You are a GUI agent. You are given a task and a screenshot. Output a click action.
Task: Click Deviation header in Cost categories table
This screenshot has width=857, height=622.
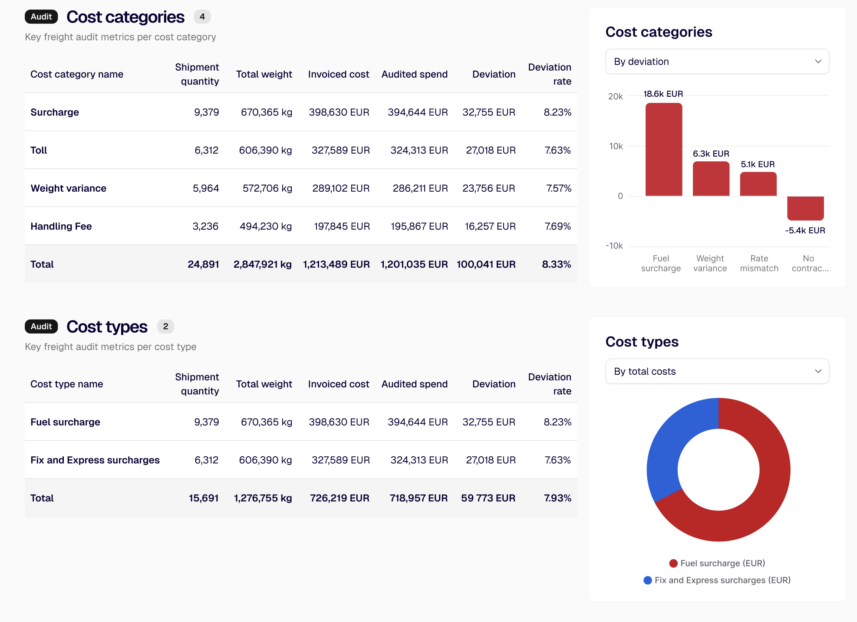coord(494,74)
